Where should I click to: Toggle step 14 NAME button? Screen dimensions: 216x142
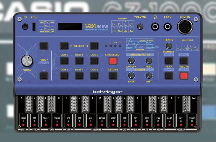170,120
